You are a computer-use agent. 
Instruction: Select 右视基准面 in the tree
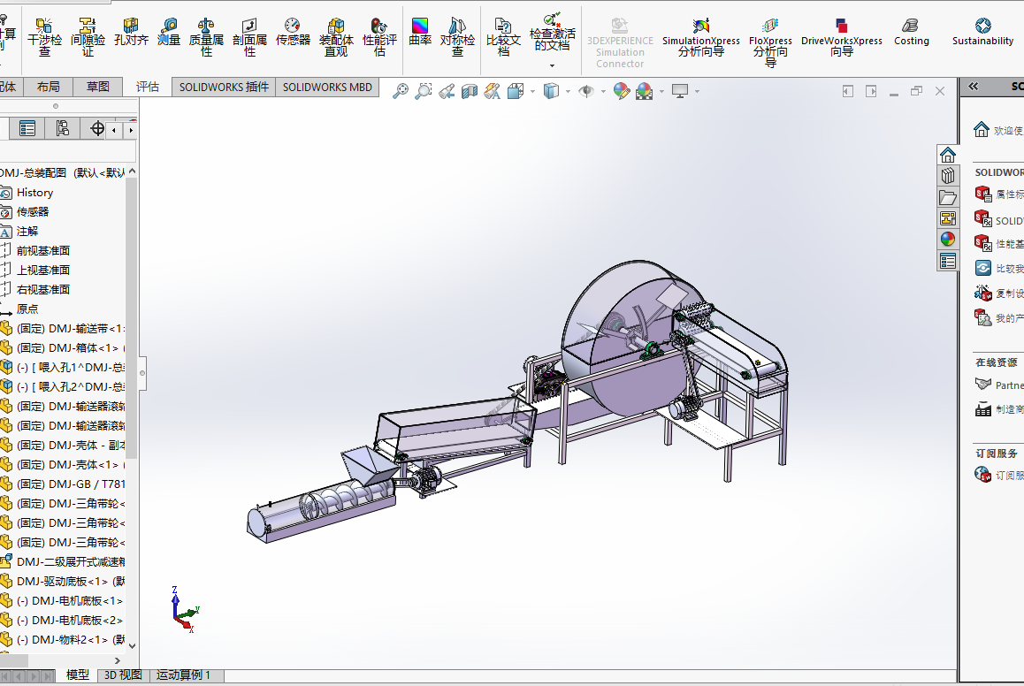(x=43, y=290)
